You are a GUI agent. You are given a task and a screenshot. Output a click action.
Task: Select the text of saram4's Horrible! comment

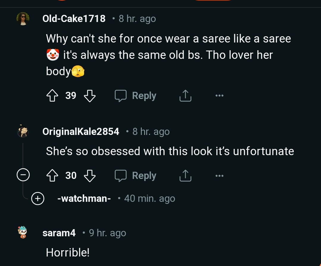[x=67, y=252]
